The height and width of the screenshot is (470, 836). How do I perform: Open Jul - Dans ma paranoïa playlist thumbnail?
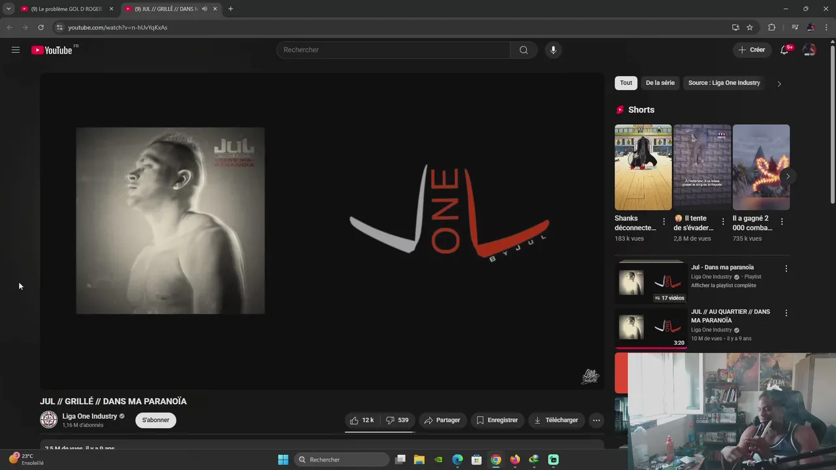click(651, 282)
